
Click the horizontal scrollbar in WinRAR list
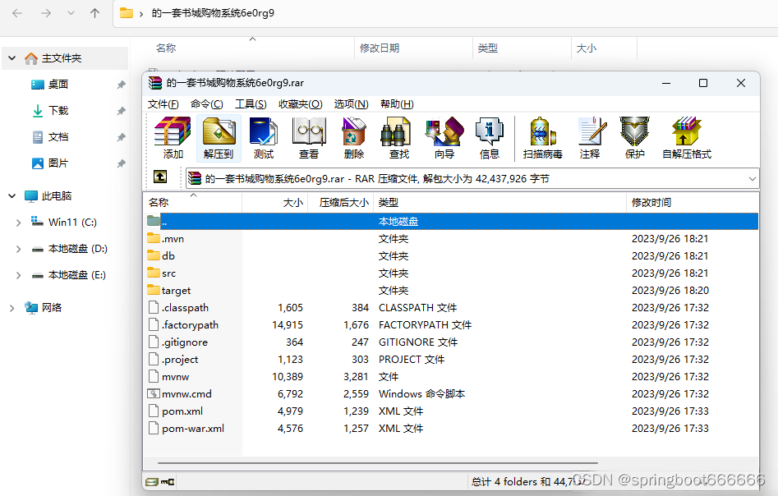(x=378, y=463)
